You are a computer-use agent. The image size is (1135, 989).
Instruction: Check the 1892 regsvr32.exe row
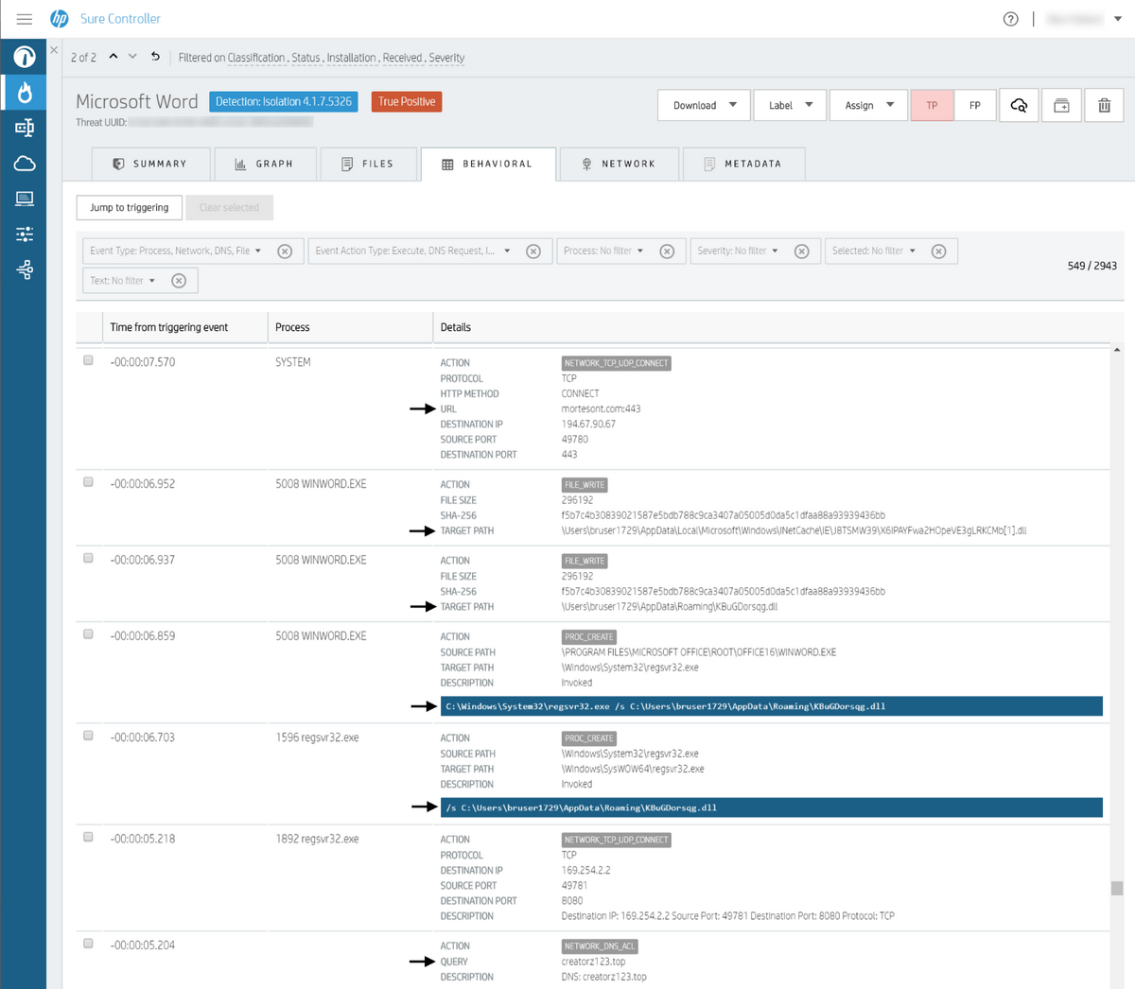click(x=88, y=837)
